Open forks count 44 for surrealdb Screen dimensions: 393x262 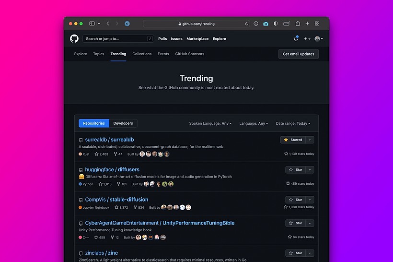(118, 154)
